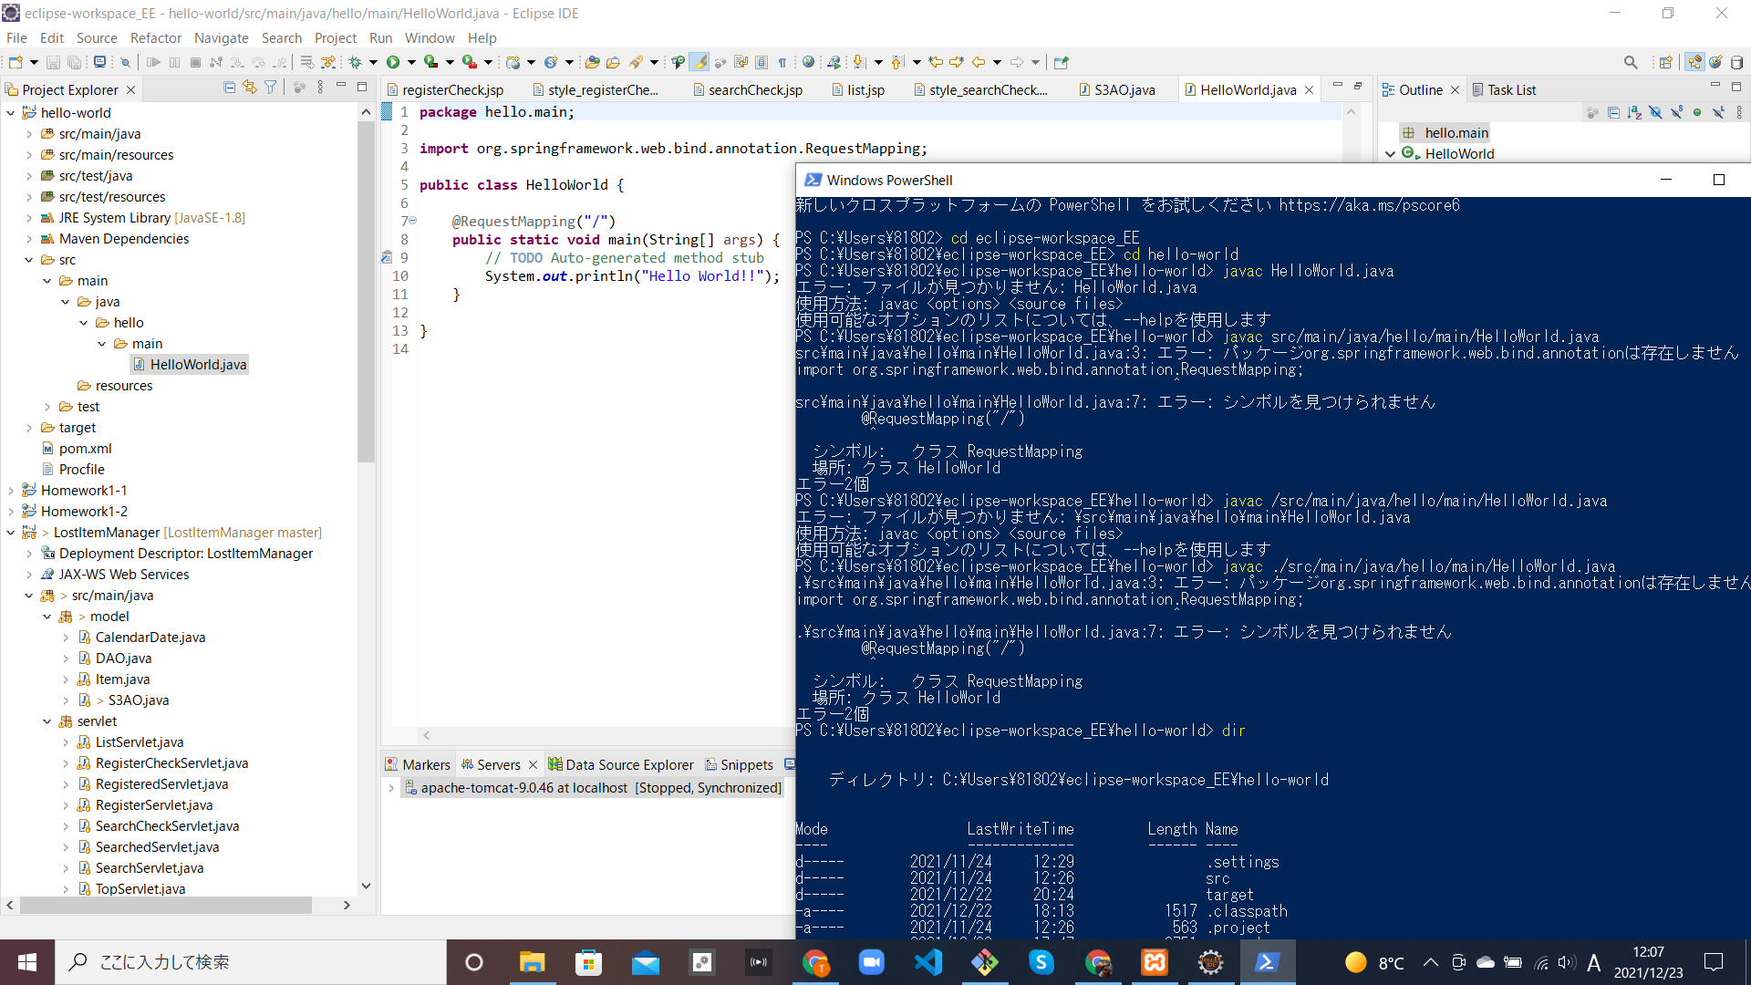This screenshot has width=1751, height=985.
Task: Click the Resume debug icon
Action: click(153, 62)
